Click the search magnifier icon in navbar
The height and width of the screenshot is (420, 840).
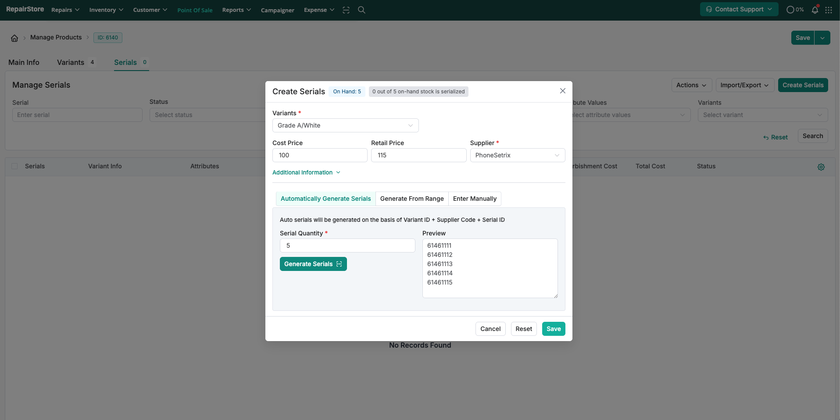coord(361,10)
